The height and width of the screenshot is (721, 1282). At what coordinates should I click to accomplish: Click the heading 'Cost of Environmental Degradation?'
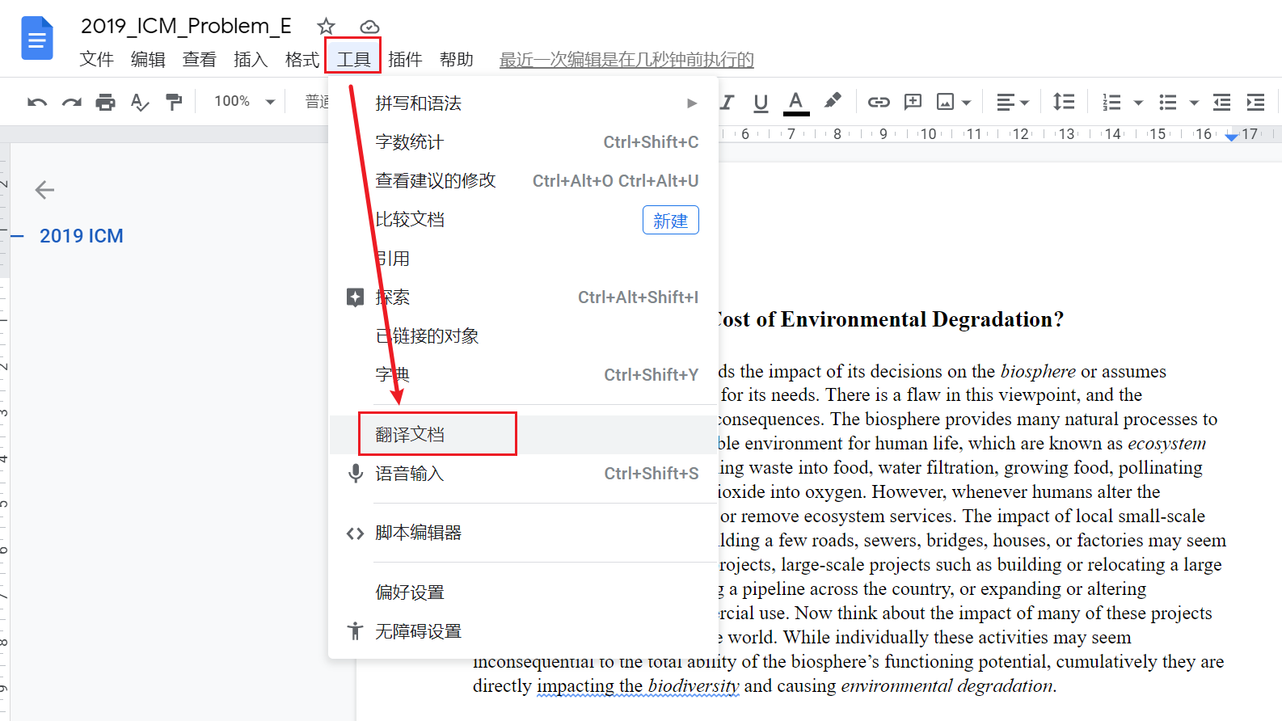point(890,319)
